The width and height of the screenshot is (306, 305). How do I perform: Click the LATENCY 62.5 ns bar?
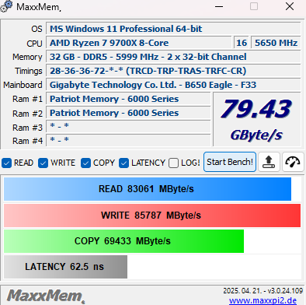coord(65,267)
